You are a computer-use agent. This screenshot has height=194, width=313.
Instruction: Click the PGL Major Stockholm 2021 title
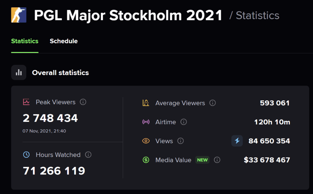click(x=128, y=15)
